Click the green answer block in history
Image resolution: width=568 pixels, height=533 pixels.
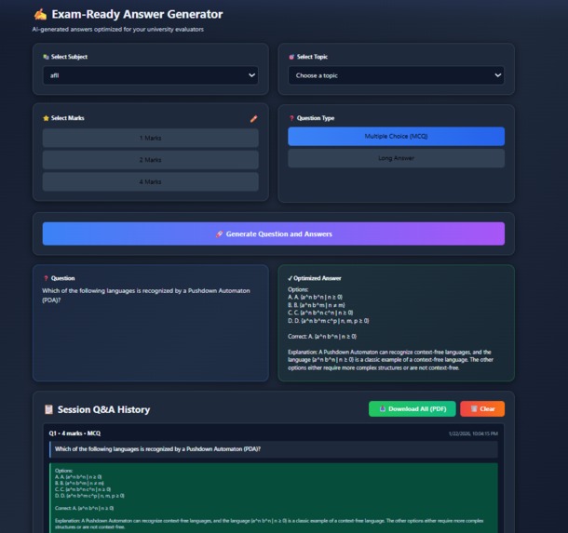274,498
